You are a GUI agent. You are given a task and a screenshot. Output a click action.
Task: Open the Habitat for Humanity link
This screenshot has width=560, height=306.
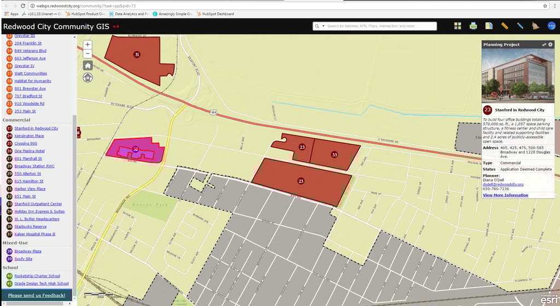pos(32,81)
